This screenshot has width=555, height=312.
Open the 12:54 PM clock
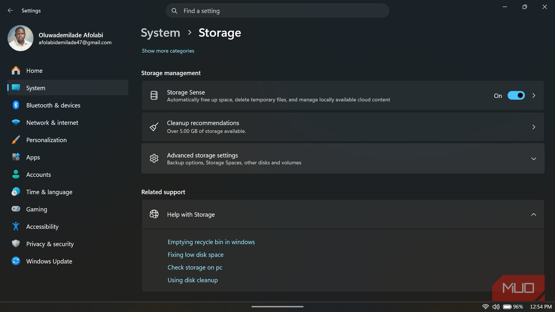541,307
